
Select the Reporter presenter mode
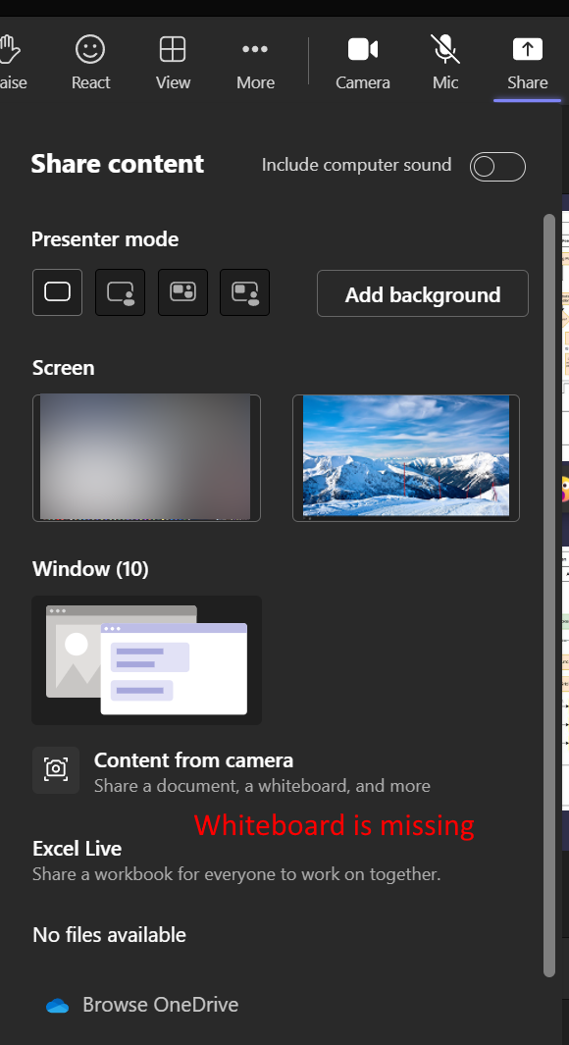click(244, 291)
